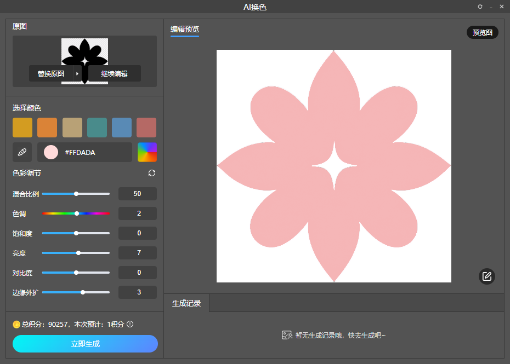Select the steel blue color swatch
This screenshot has height=364, width=510.
pos(122,128)
